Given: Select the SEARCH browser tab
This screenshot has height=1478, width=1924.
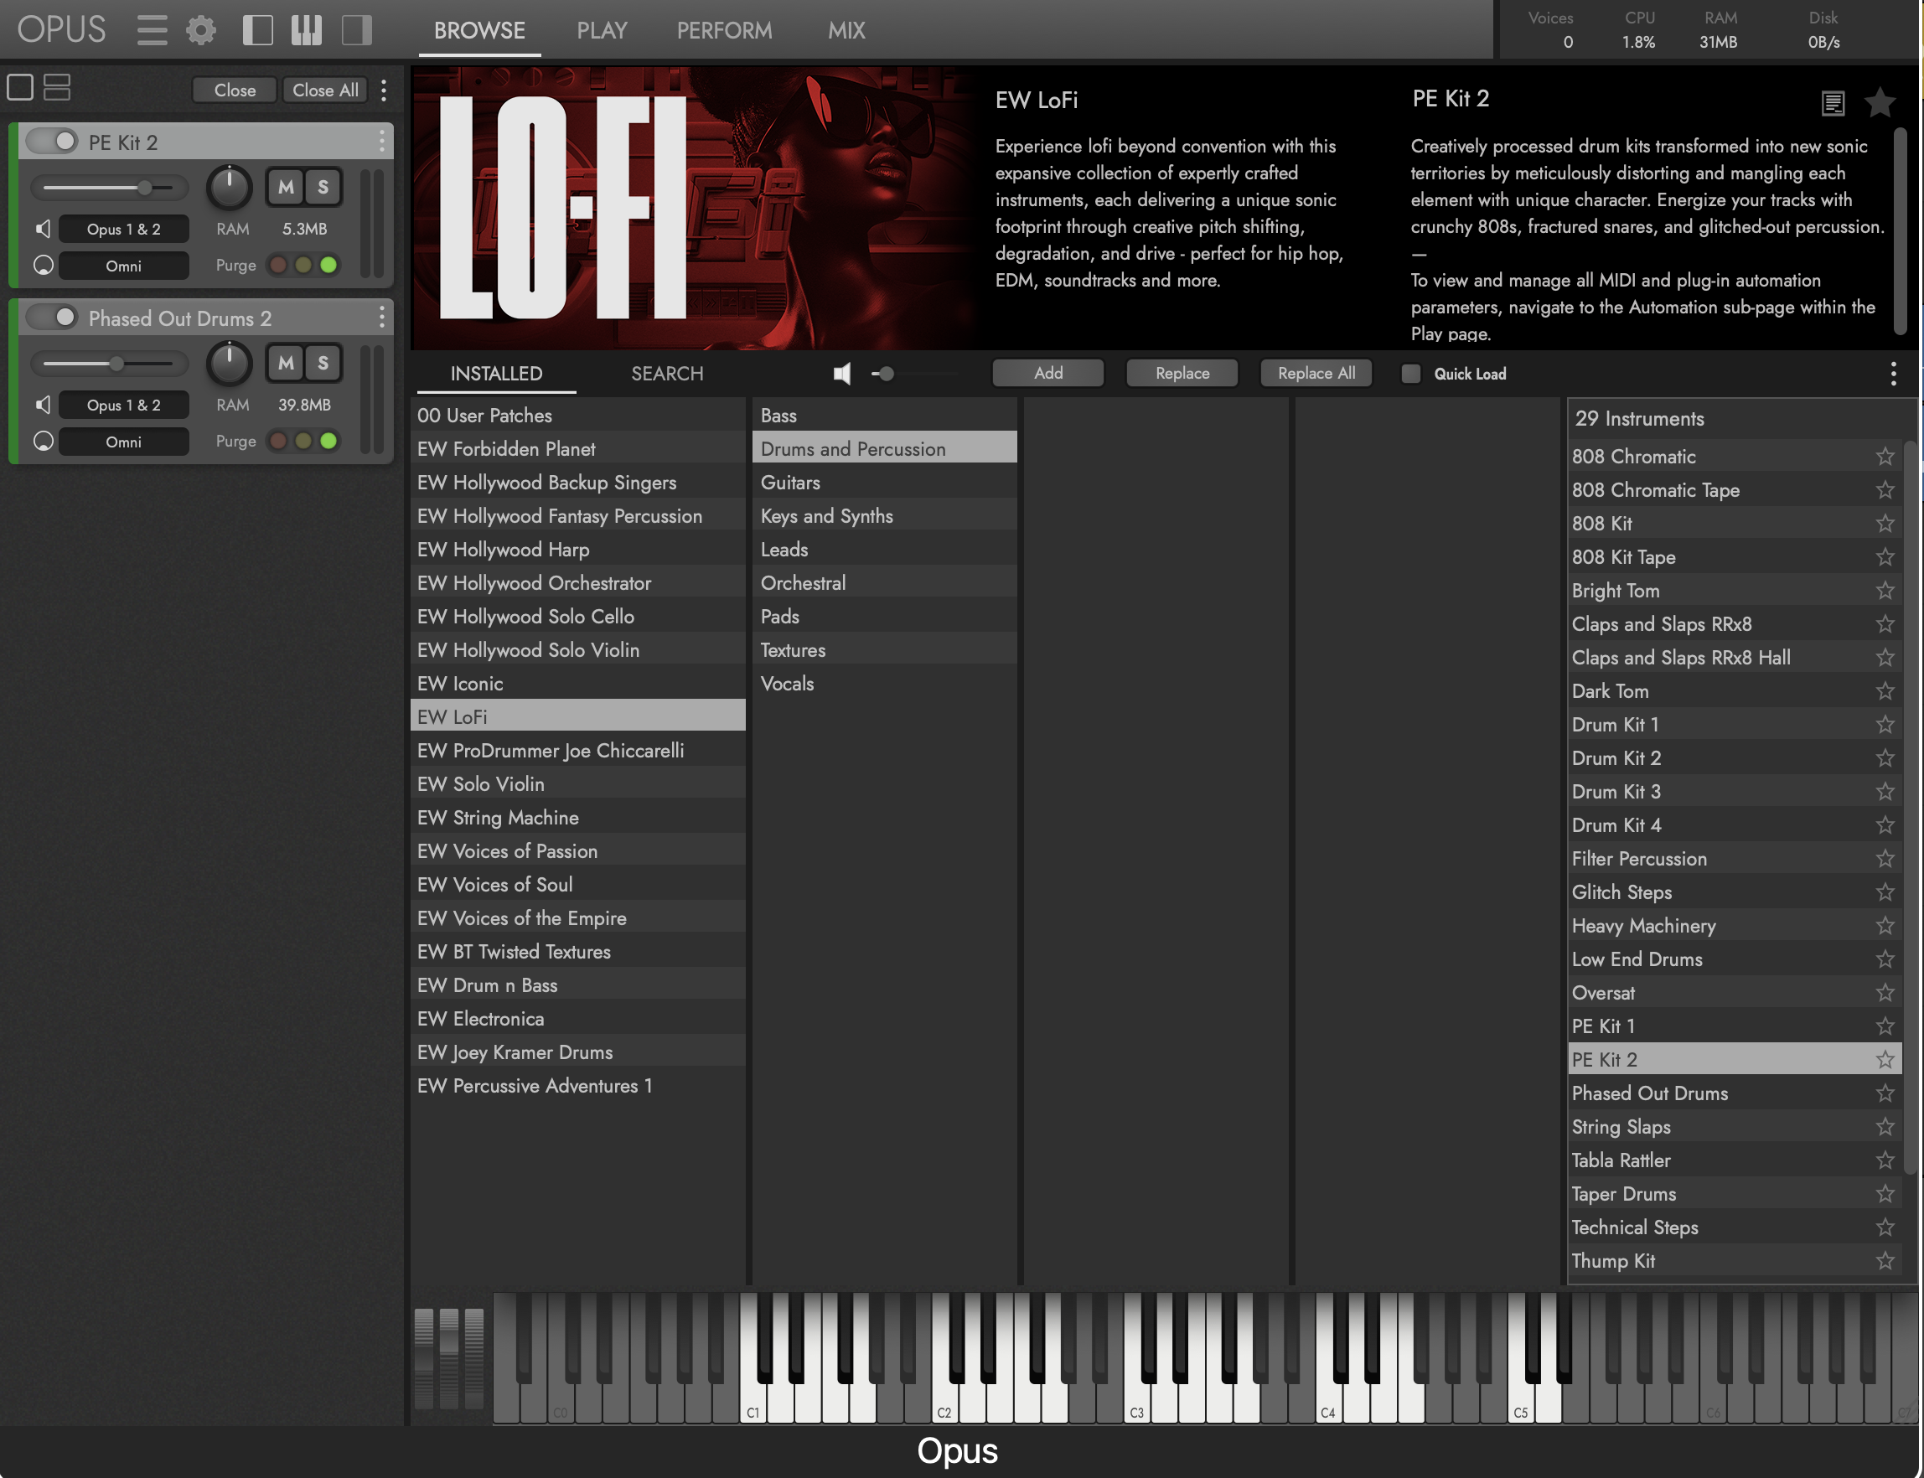Looking at the screenshot, I should point(667,374).
